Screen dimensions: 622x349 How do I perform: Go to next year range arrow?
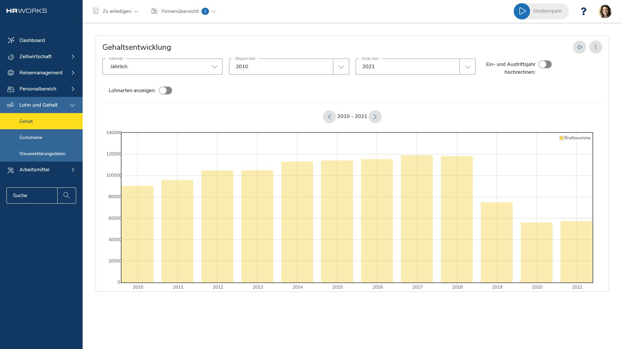[x=375, y=117]
